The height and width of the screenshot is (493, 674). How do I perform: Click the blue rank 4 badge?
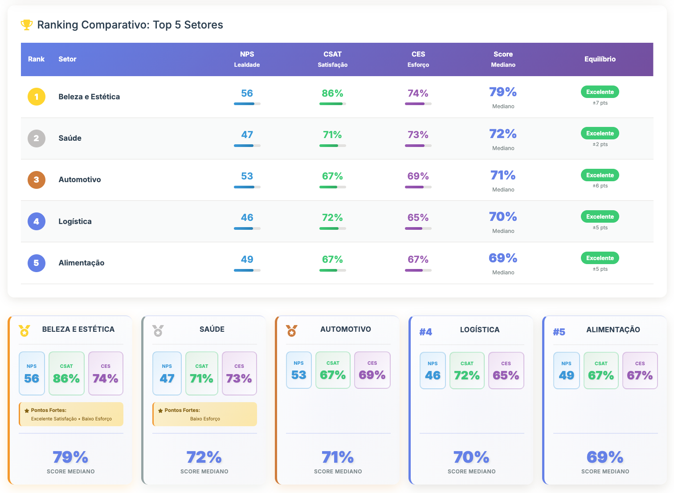pos(37,221)
